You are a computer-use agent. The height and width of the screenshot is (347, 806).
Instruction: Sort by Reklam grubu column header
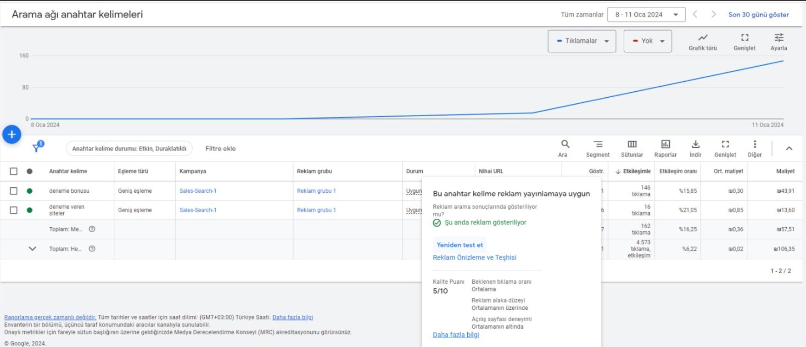click(314, 171)
